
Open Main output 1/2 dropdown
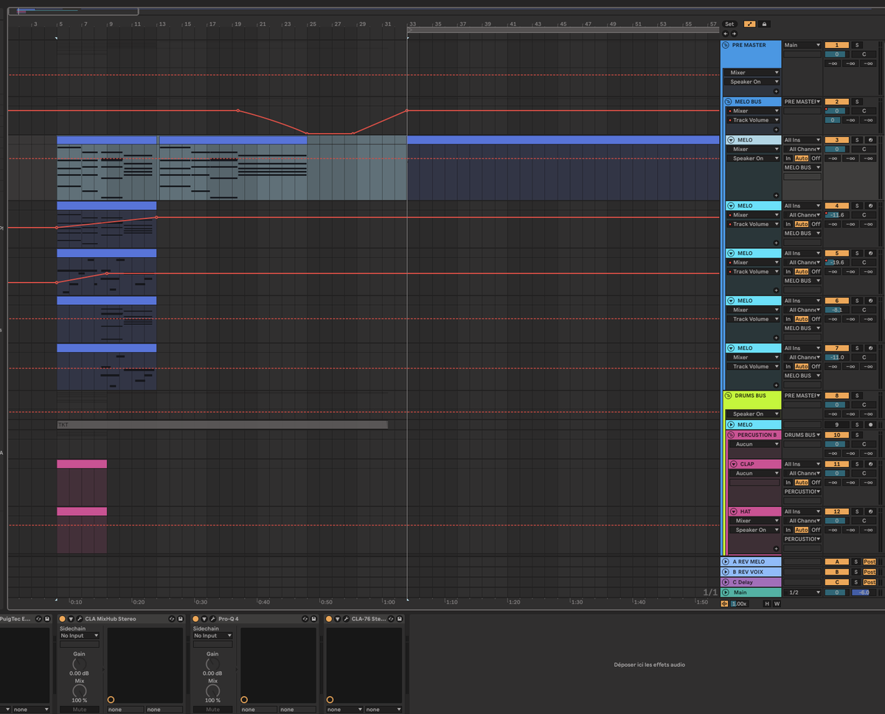[x=802, y=592]
